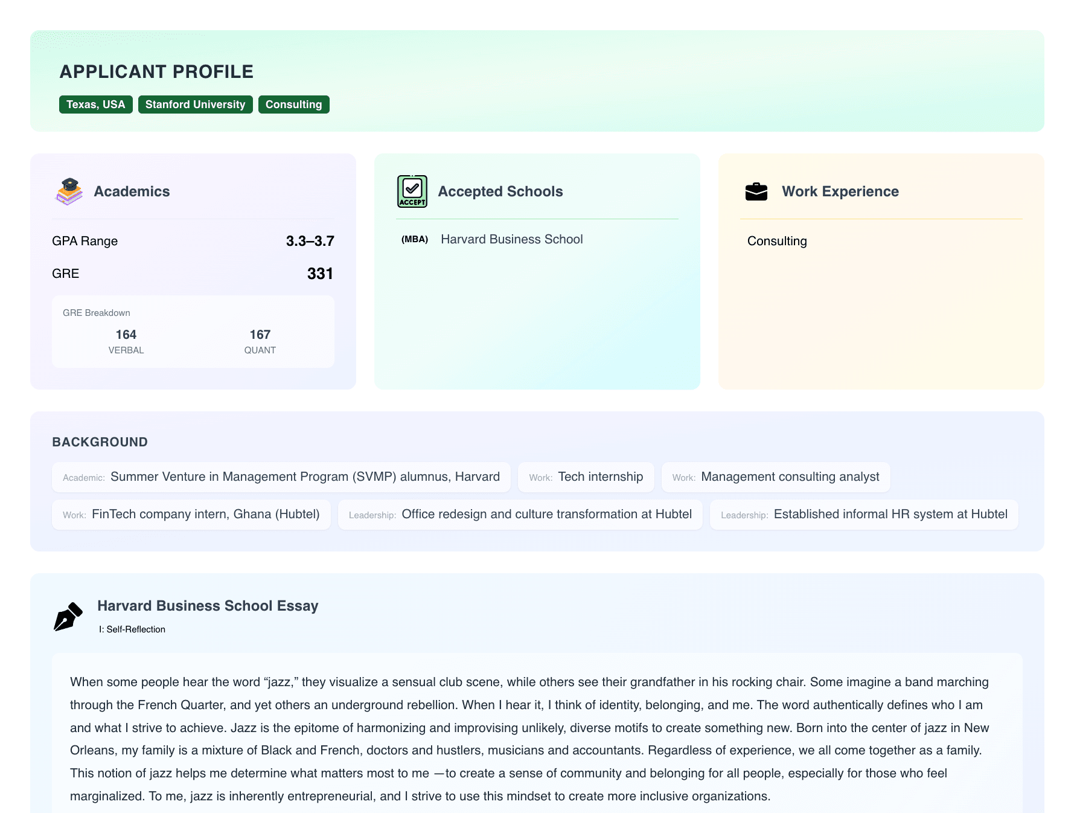Click the pen nib icon next to the essay

tap(68, 617)
